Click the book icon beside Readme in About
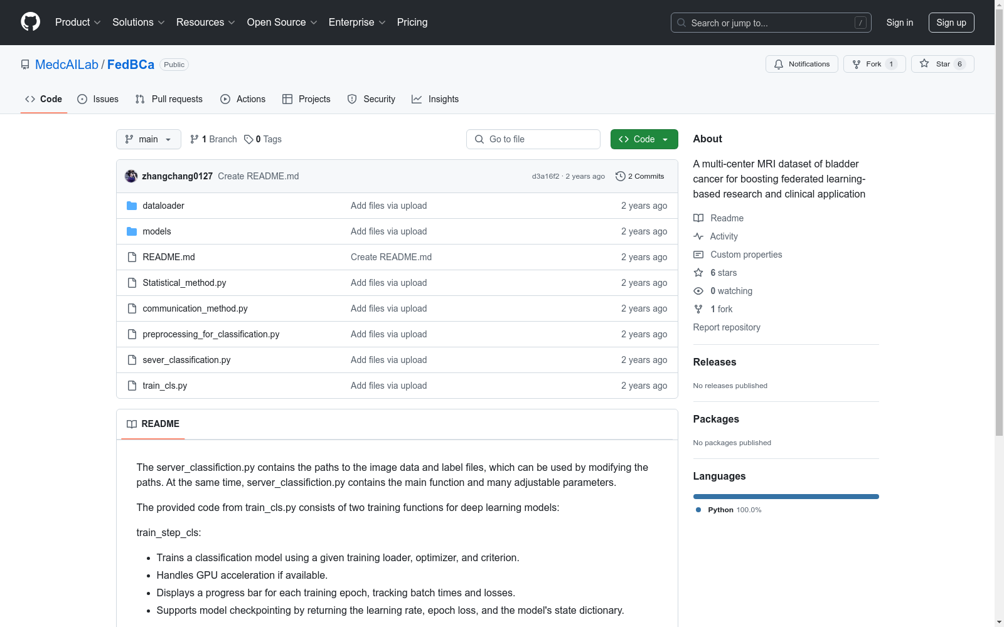Image resolution: width=1004 pixels, height=627 pixels. point(698,218)
